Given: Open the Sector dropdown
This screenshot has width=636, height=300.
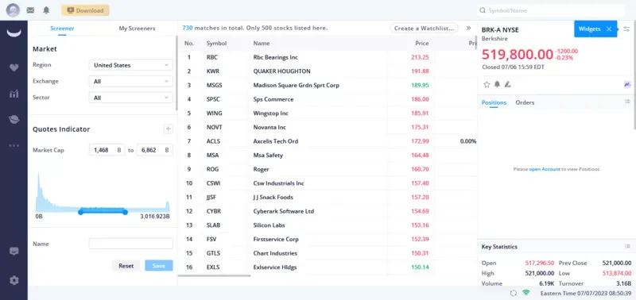Looking at the screenshot, I should [130, 98].
